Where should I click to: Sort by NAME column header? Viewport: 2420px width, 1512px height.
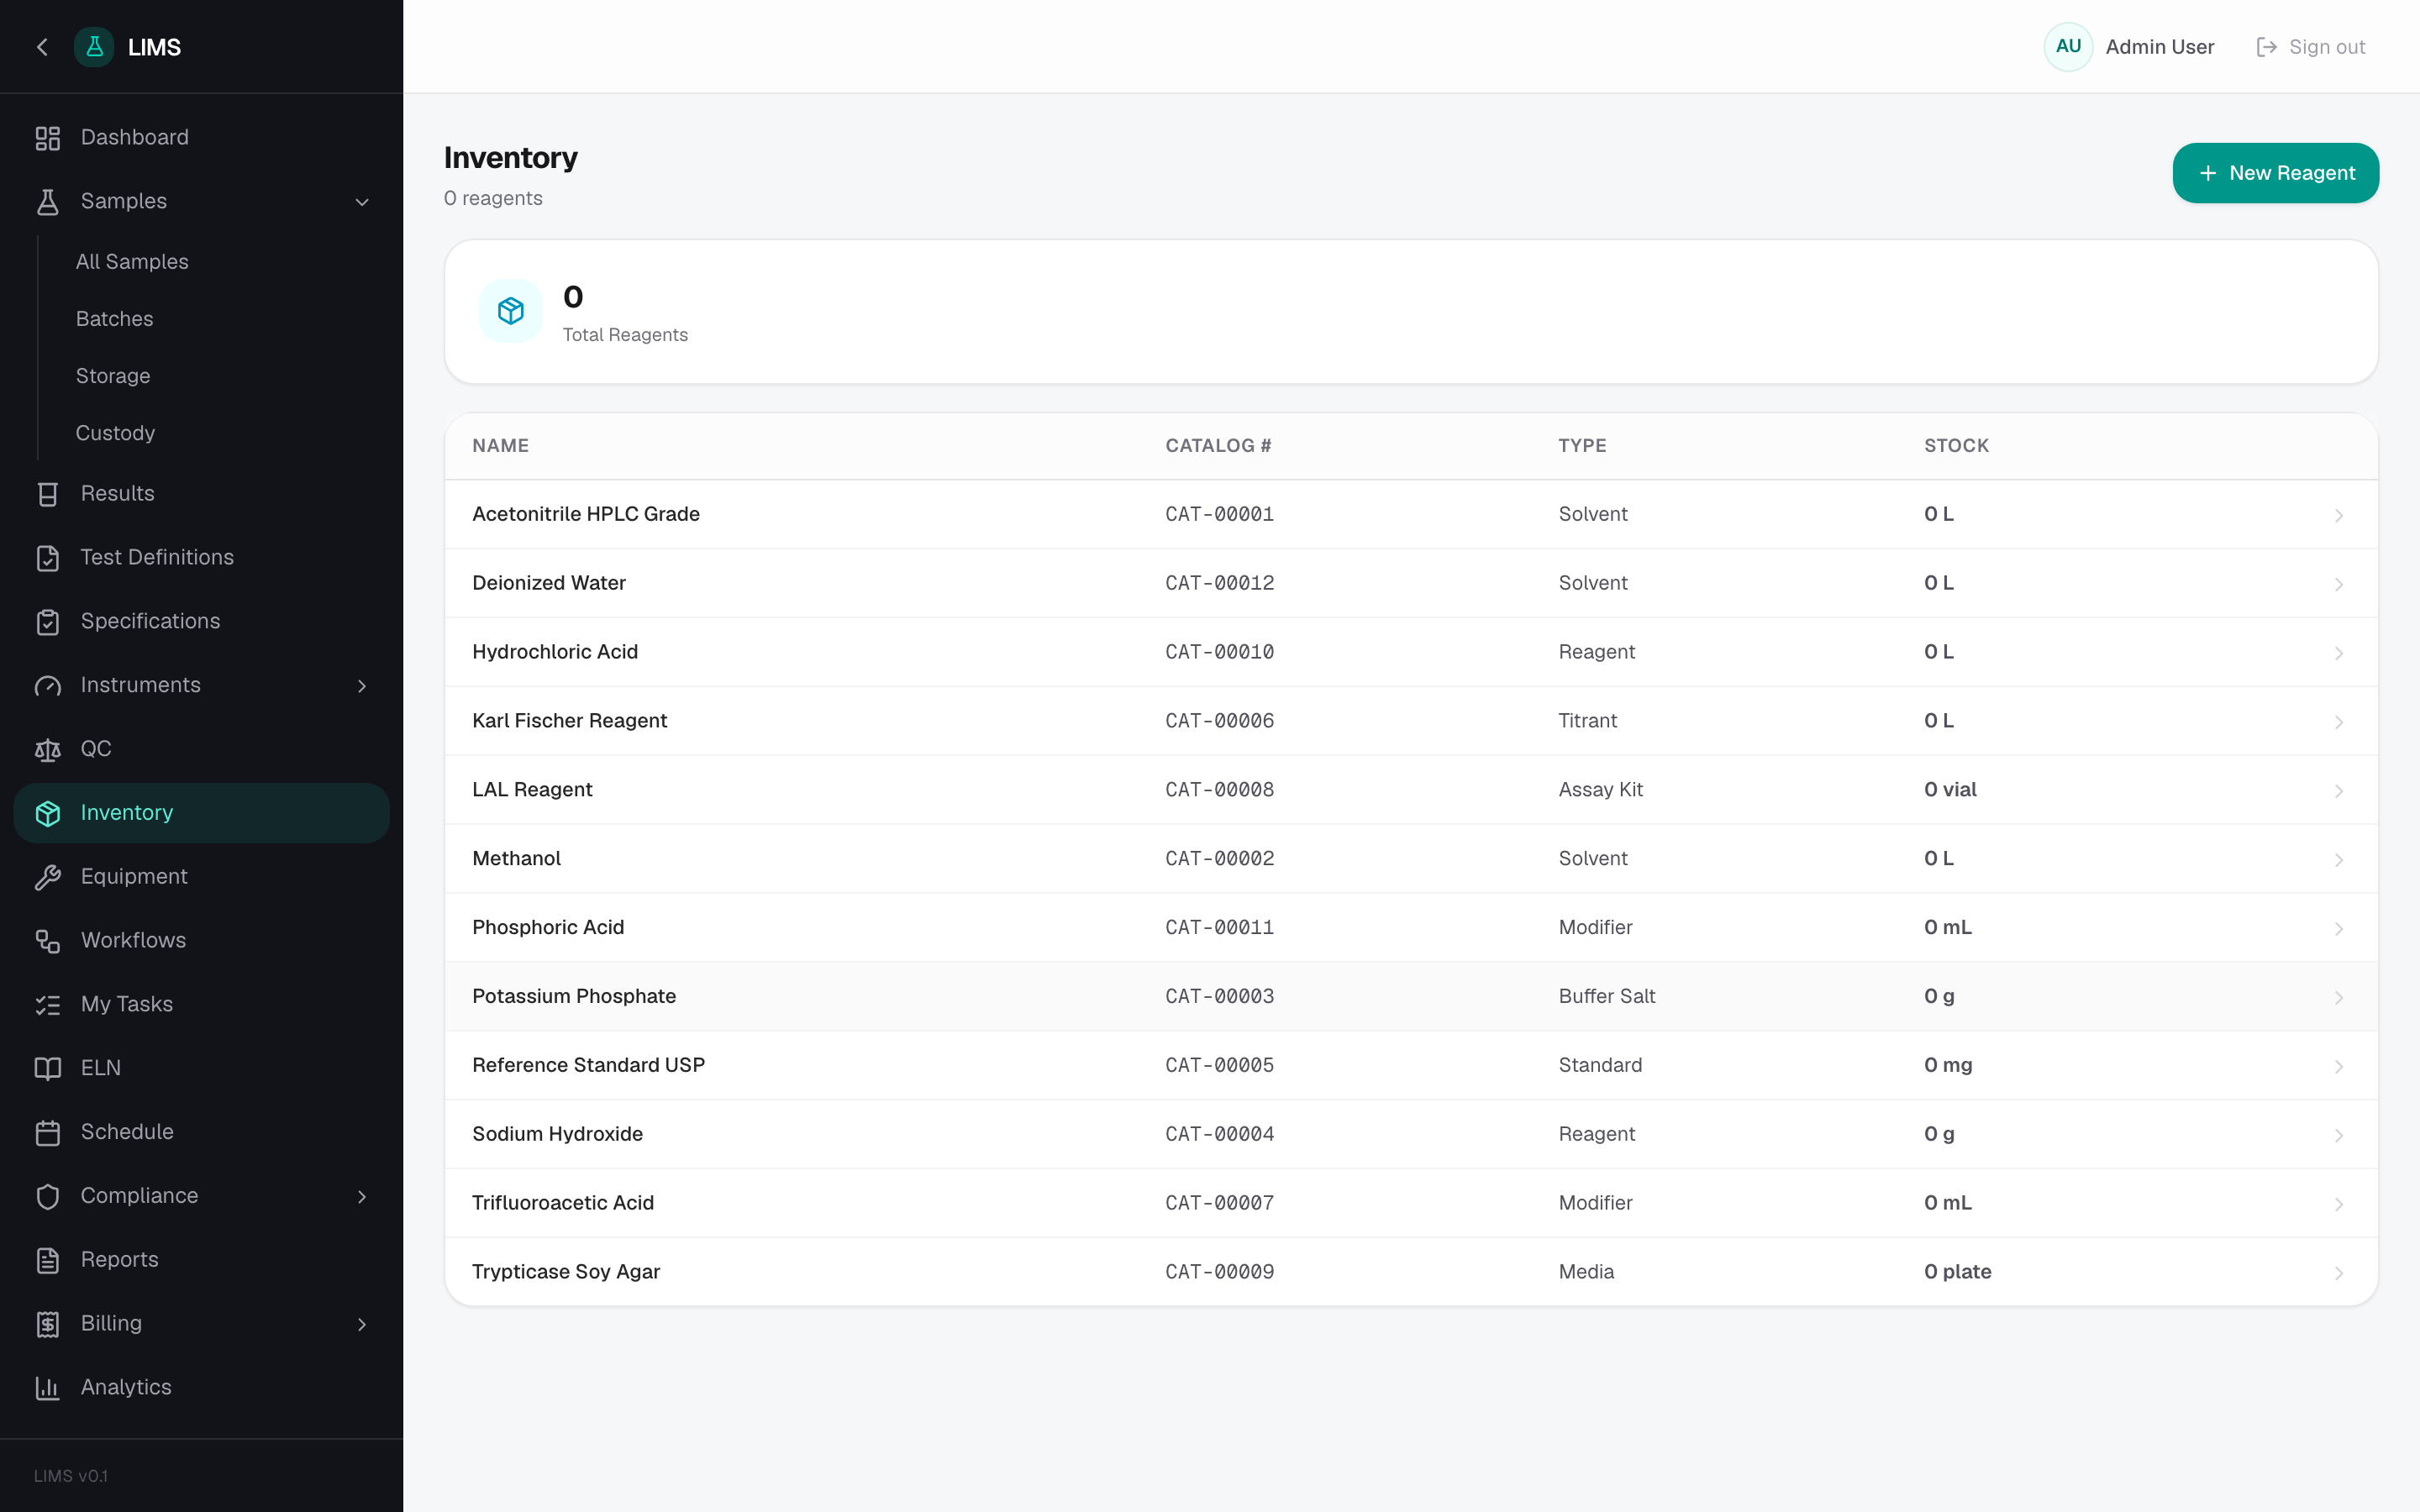click(x=500, y=446)
